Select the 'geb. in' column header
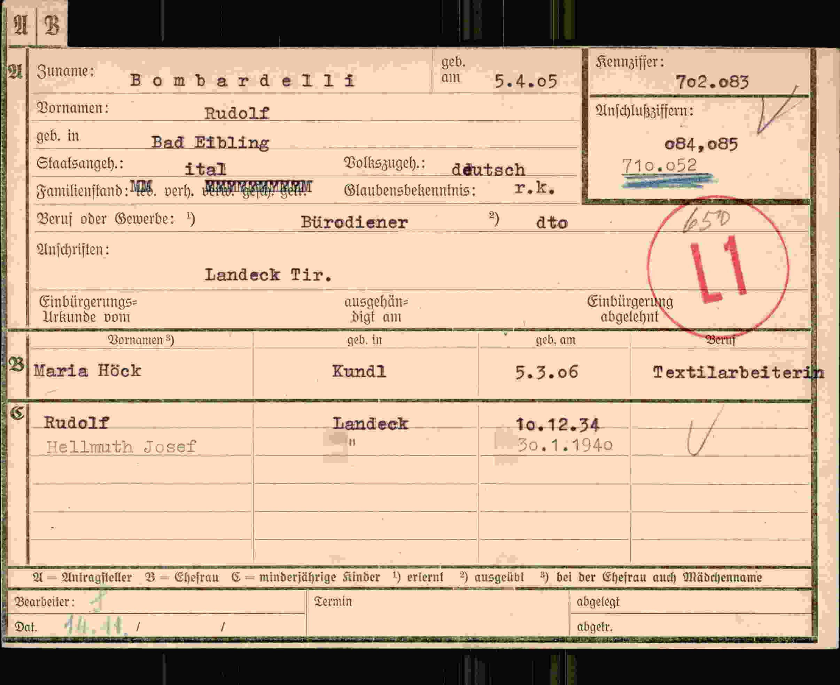The width and height of the screenshot is (840, 685). 365,340
